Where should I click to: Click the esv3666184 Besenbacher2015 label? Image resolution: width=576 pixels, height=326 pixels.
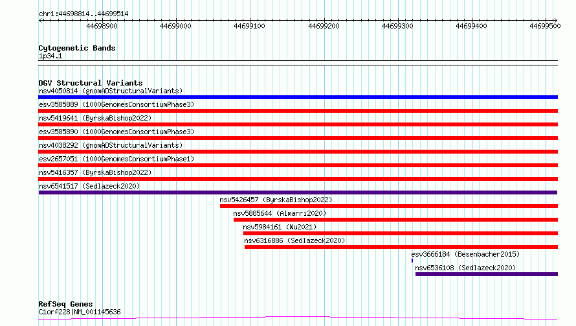[x=465, y=254]
